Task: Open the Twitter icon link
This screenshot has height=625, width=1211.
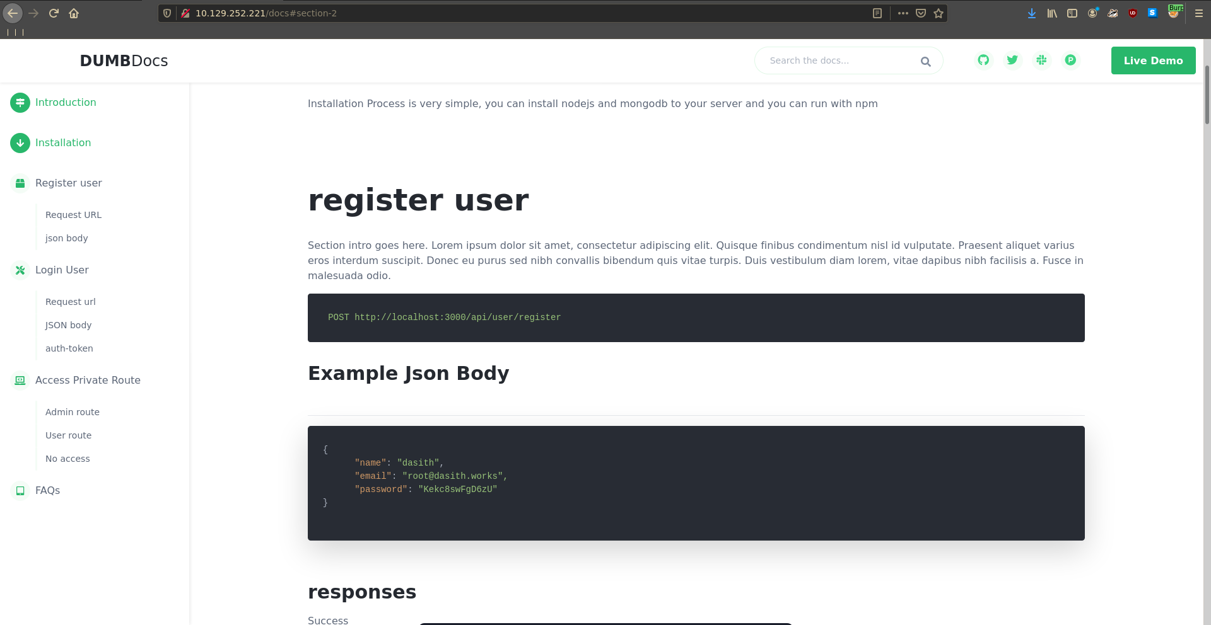Action: [1012, 60]
